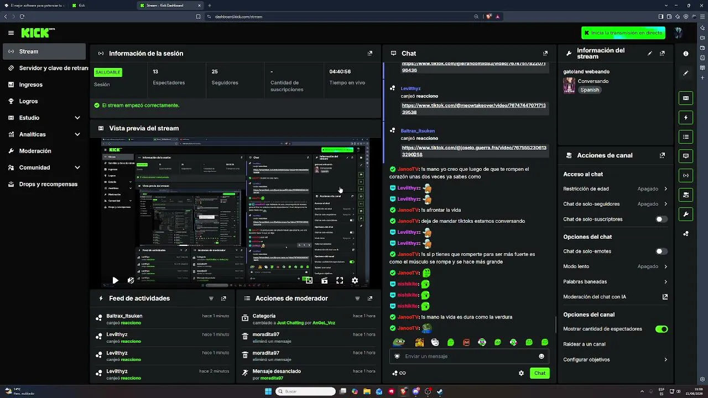708x398 pixels.
Task: Click the Buscar search box in the taskbar
Action: (306, 391)
